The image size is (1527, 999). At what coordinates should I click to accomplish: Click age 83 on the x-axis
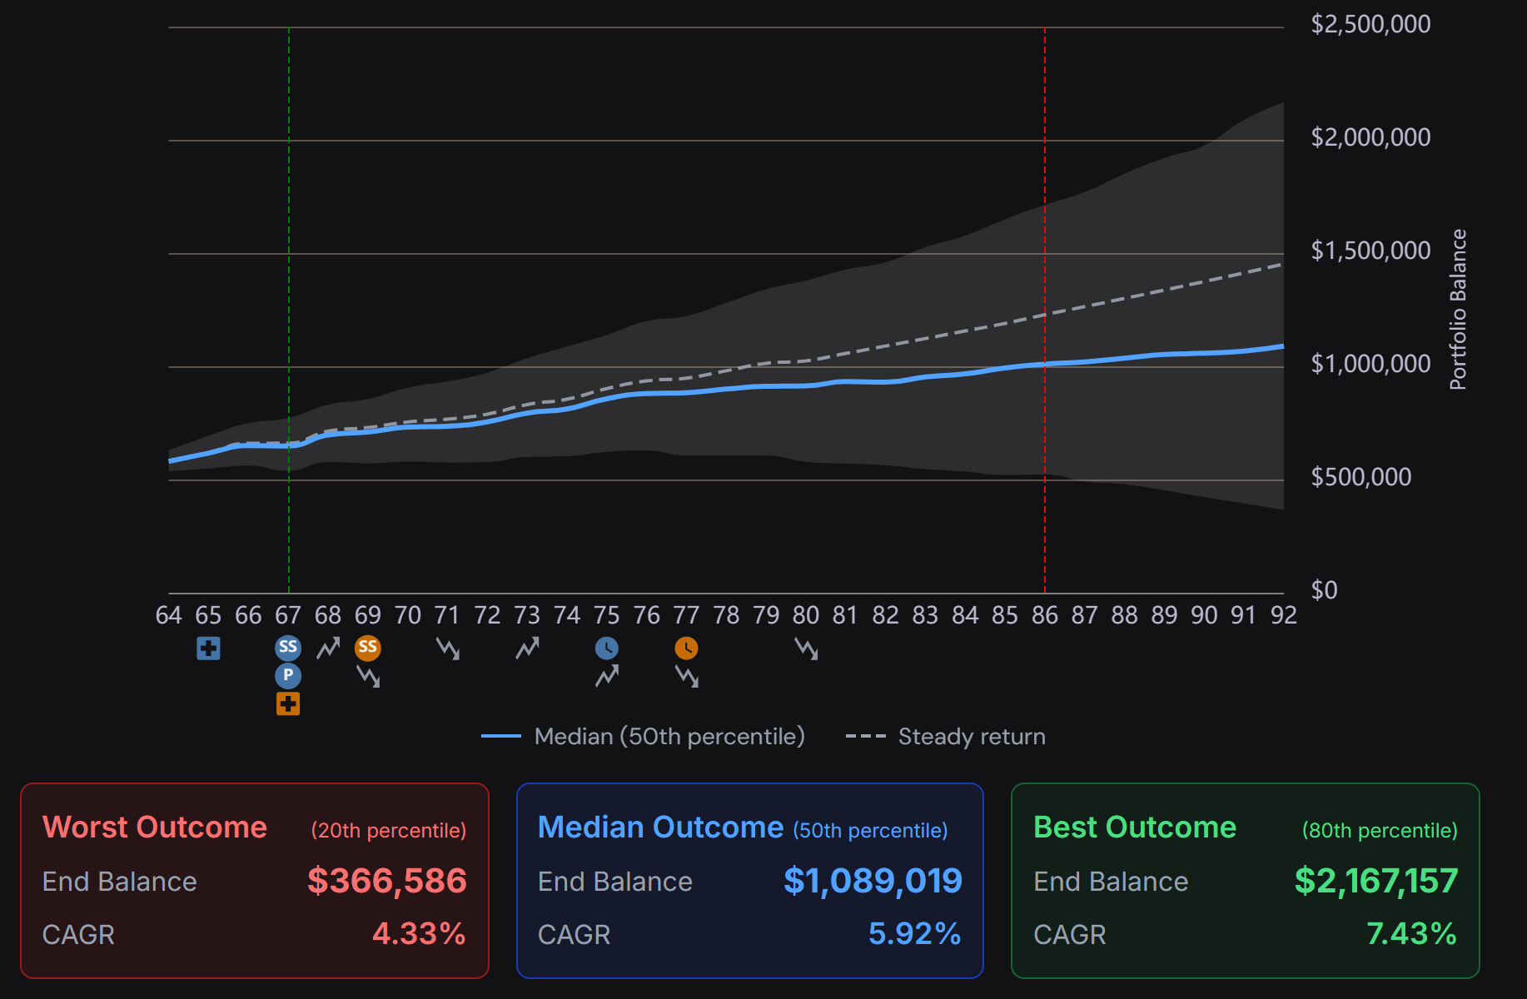tap(925, 615)
